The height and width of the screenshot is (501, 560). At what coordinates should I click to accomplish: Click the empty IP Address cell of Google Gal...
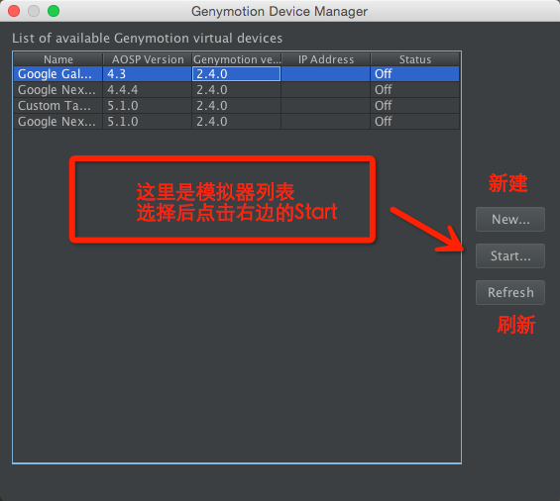(326, 74)
